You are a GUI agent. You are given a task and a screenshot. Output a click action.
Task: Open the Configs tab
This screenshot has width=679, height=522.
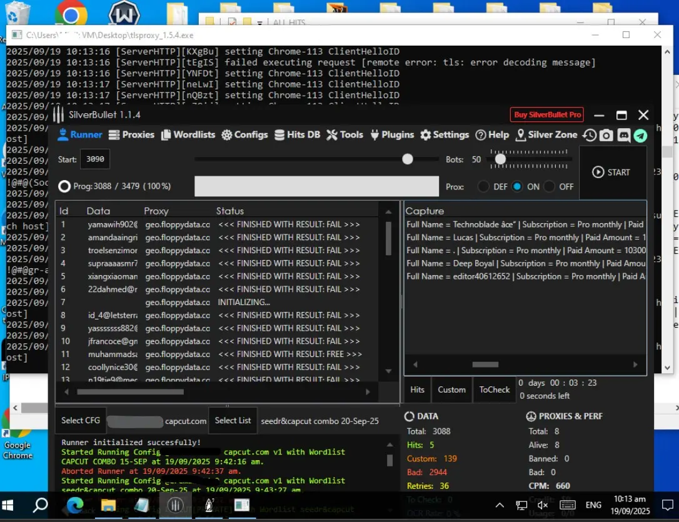[244, 134]
